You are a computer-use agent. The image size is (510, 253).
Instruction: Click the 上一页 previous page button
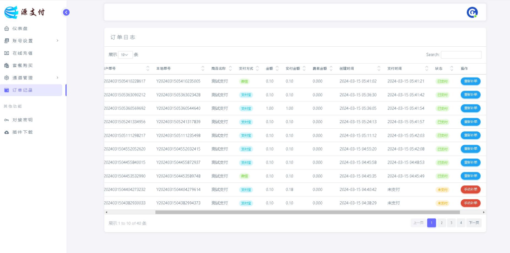pyautogui.click(x=418, y=223)
